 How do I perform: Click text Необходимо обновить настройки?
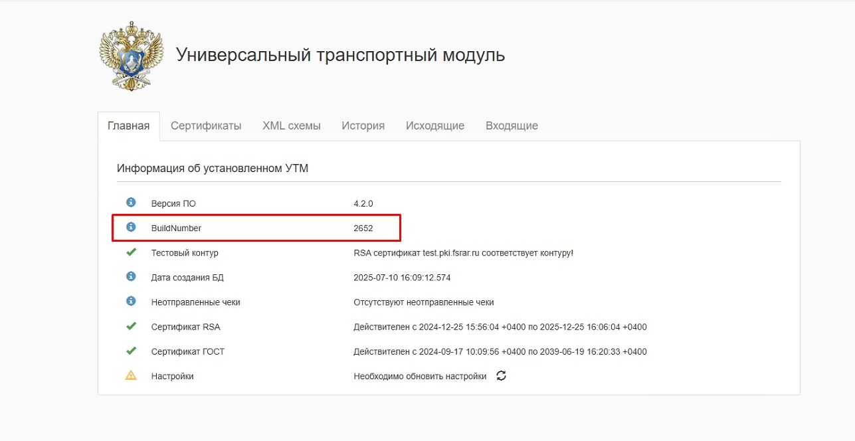coord(420,376)
